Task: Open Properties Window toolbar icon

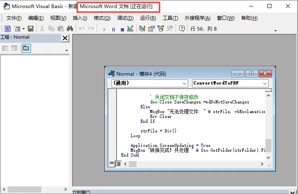Action: tap(151, 29)
